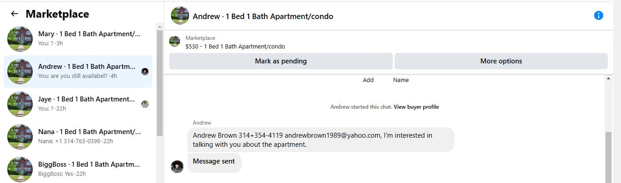View buyer profile link
The image size is (621, 183).
[416, 107]
